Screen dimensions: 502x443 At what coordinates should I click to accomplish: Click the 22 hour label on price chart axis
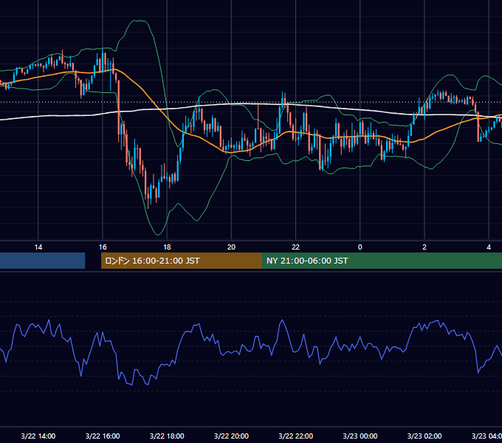(x=295, y=247)
